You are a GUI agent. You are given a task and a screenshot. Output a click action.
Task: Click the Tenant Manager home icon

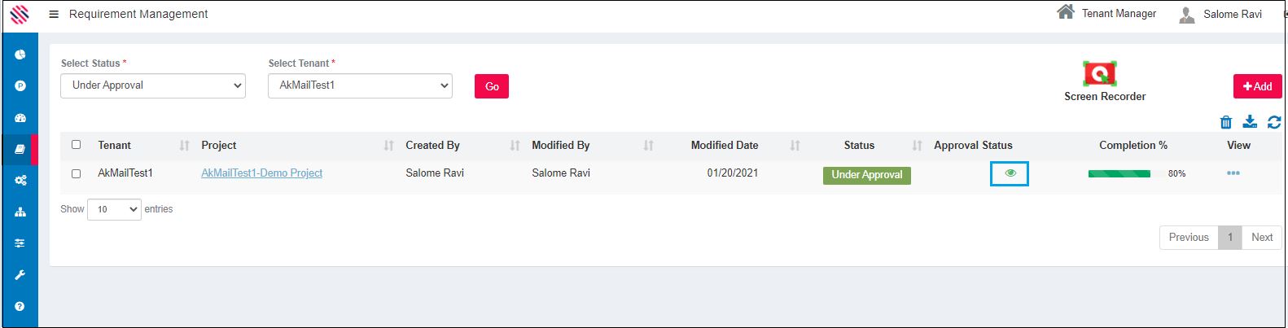(x=1065, y=12)
